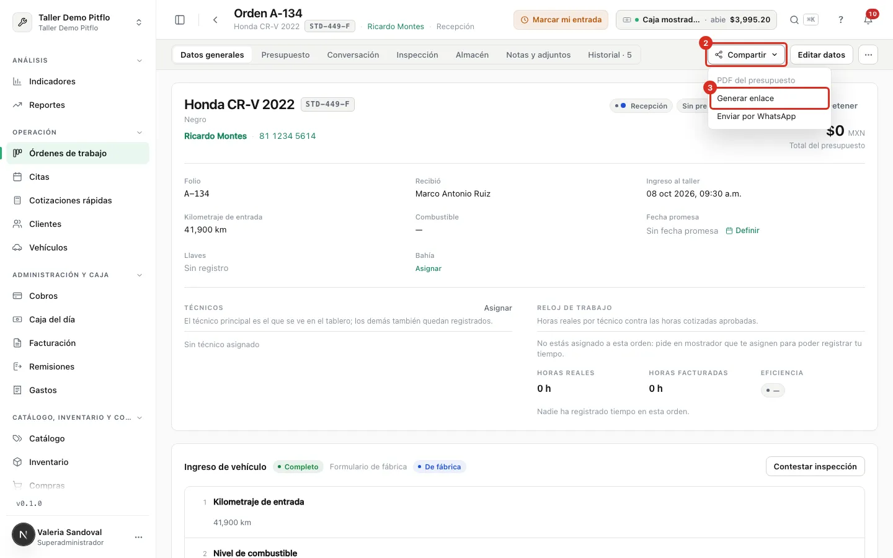Screen dimensions: 893x558
Task: Collapse the Análisis section
Action: (140, 61)
